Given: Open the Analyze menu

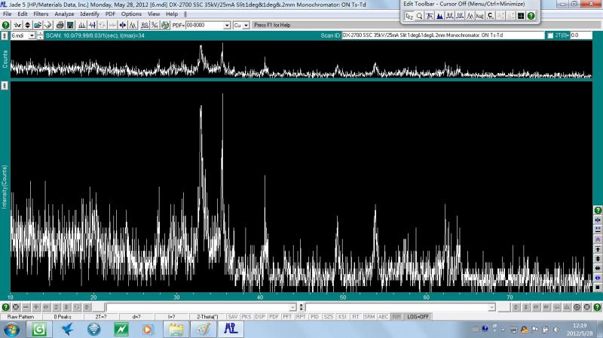Looking at the screenshot, I should (x=63, y=14).
